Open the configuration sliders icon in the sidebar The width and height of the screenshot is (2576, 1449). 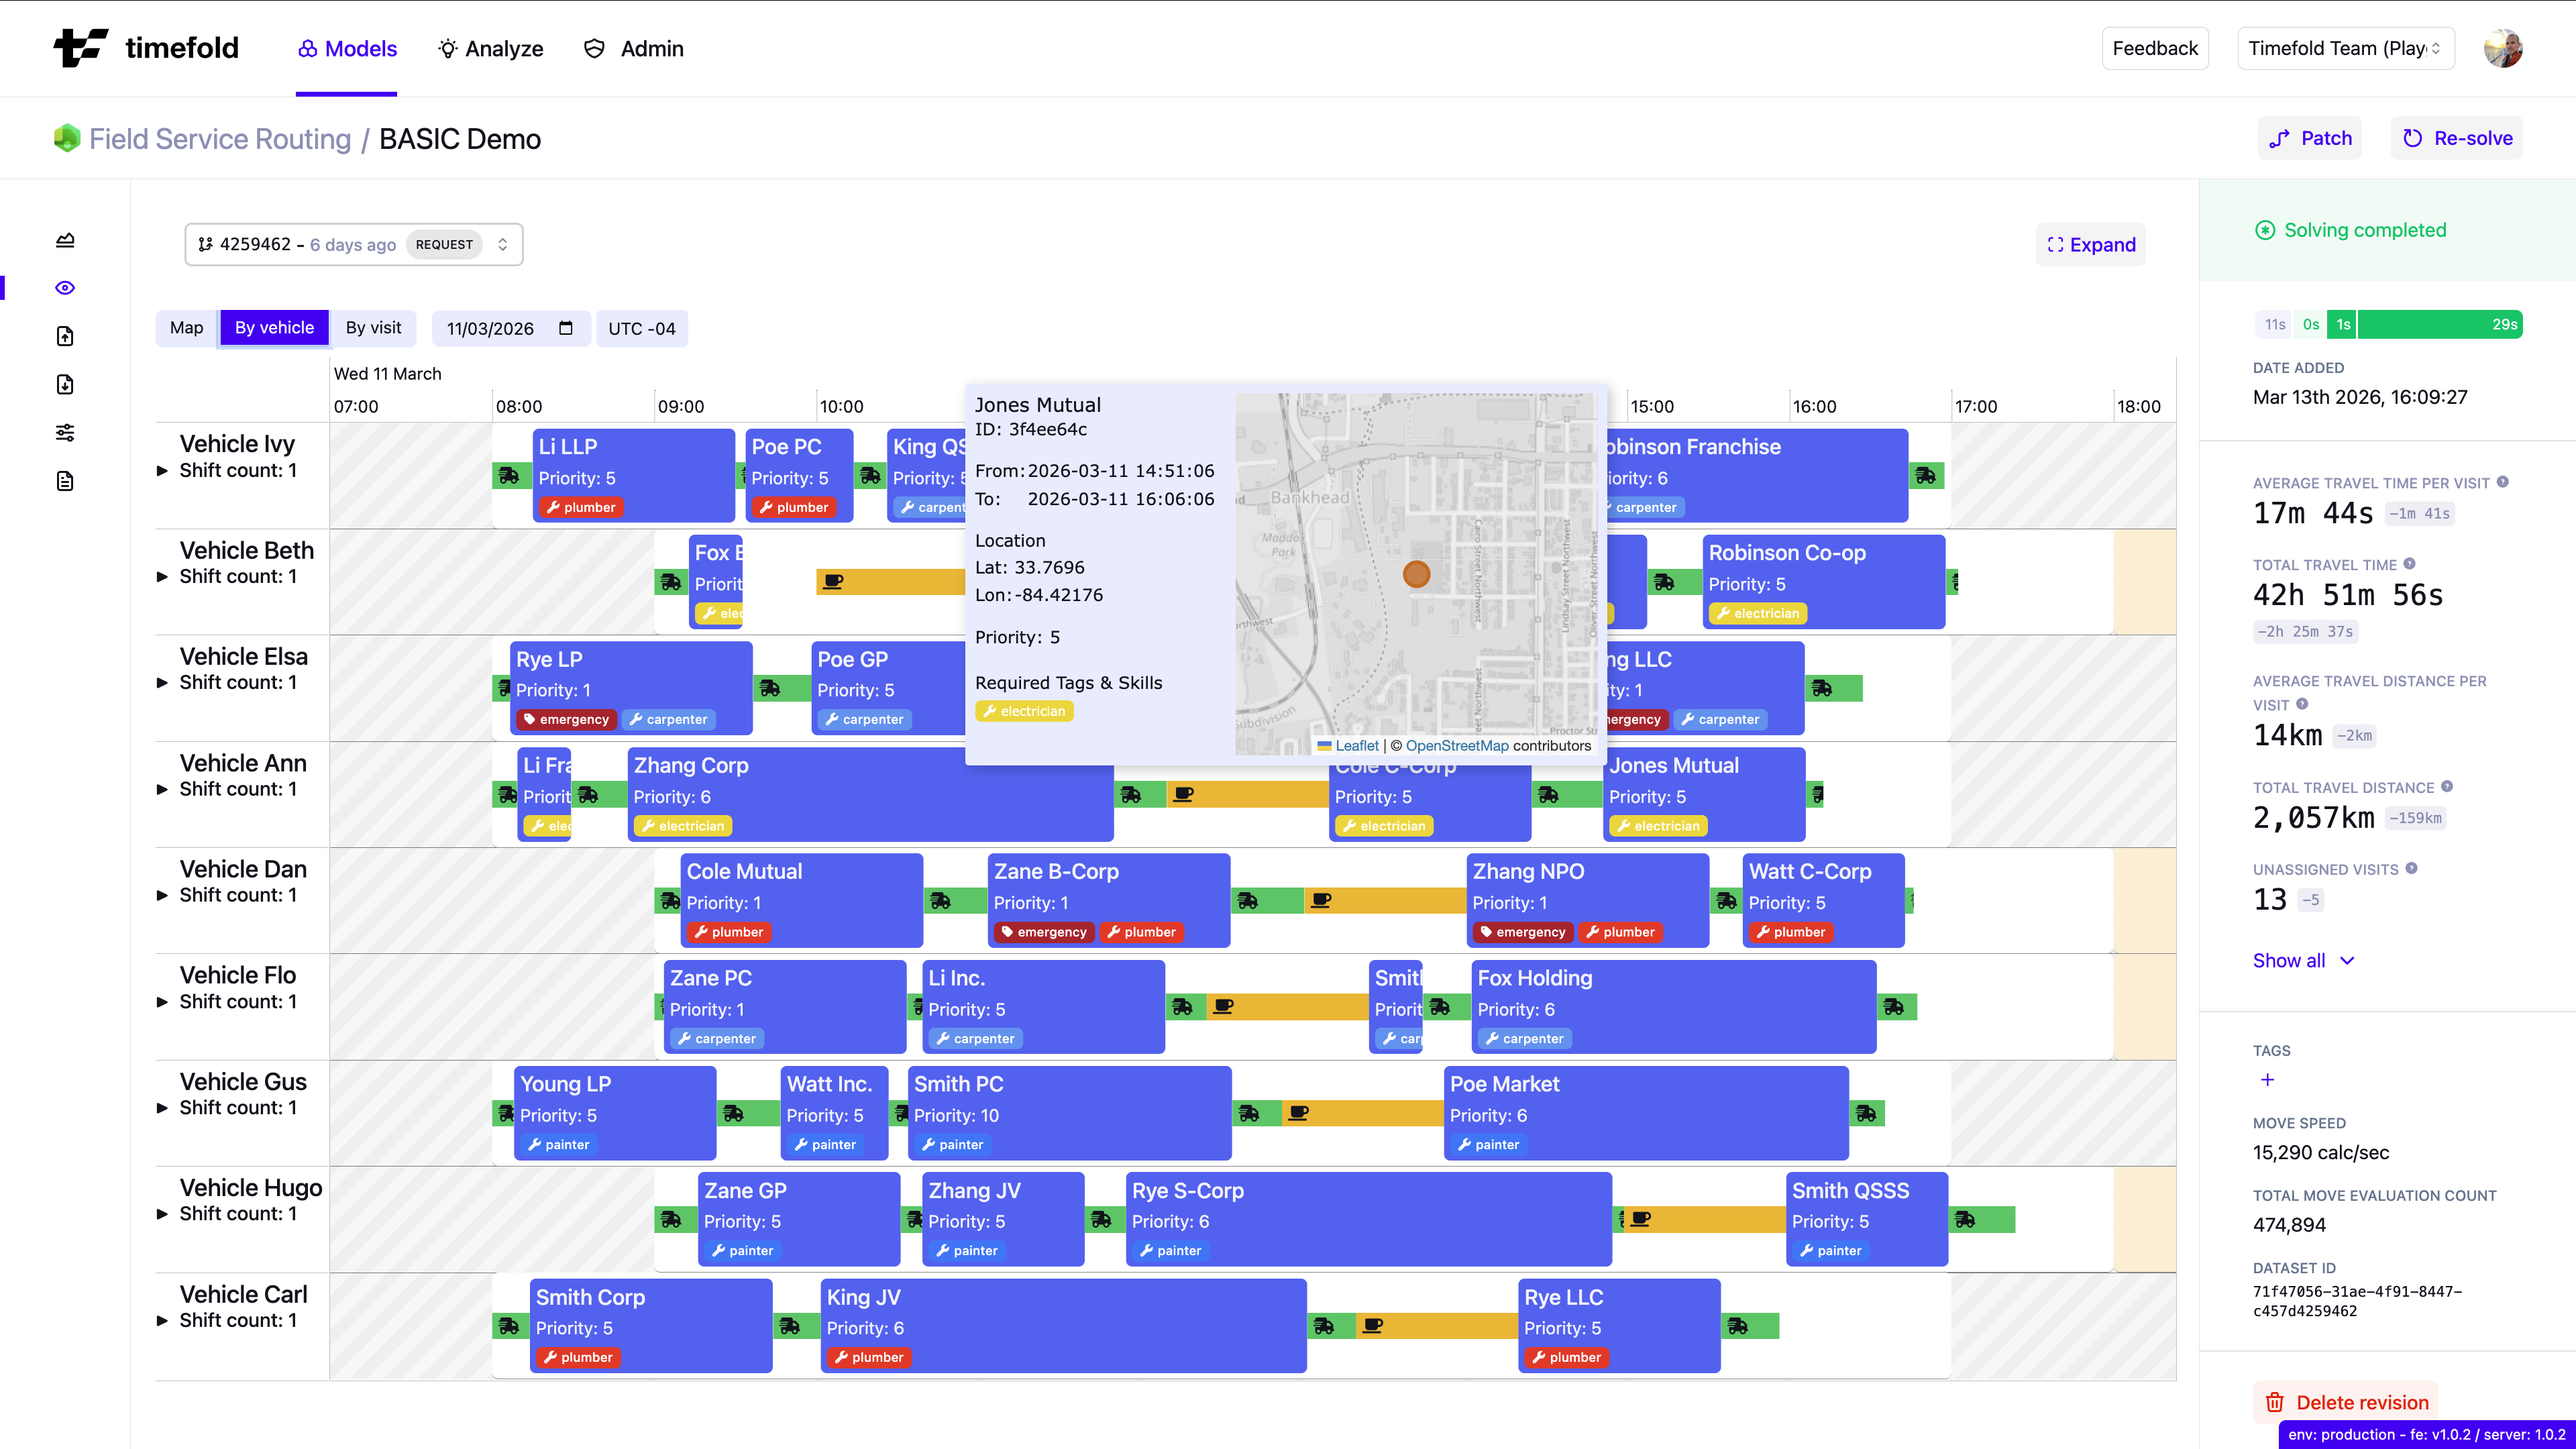(x=64, y=432)
